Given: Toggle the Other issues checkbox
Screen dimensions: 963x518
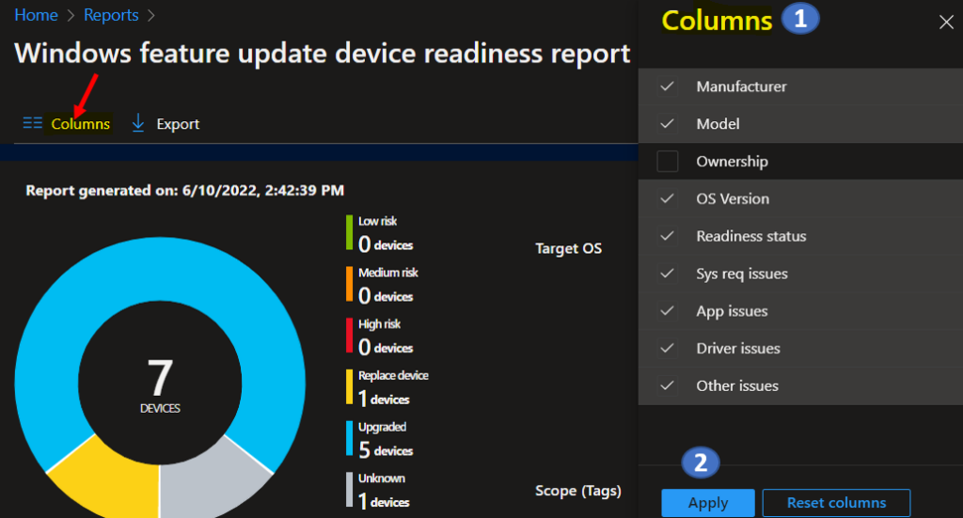Looking at the screenshot, I should pyautogui.click(x=668, y=386).
